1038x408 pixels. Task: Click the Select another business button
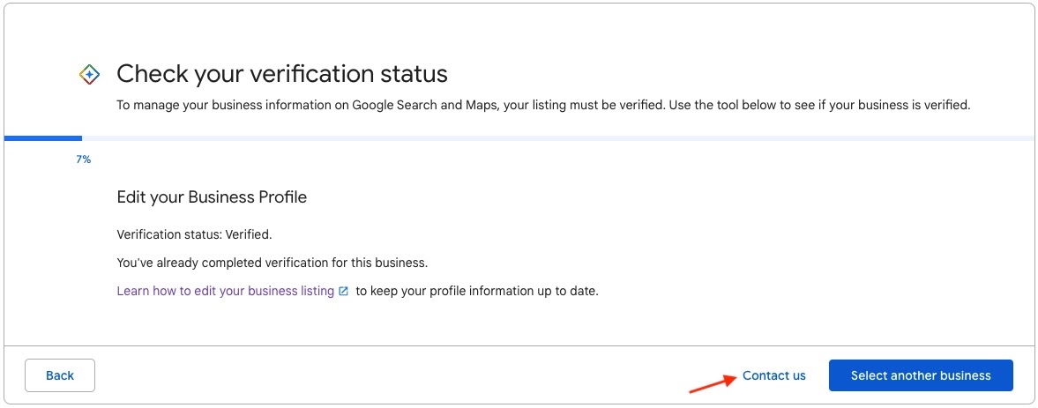click(920, 375)
